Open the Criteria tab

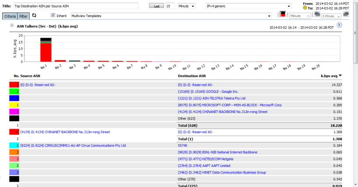click(10, 16)
